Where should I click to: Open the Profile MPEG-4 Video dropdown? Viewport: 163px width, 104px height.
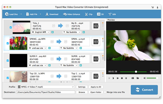tap(46, 87)
